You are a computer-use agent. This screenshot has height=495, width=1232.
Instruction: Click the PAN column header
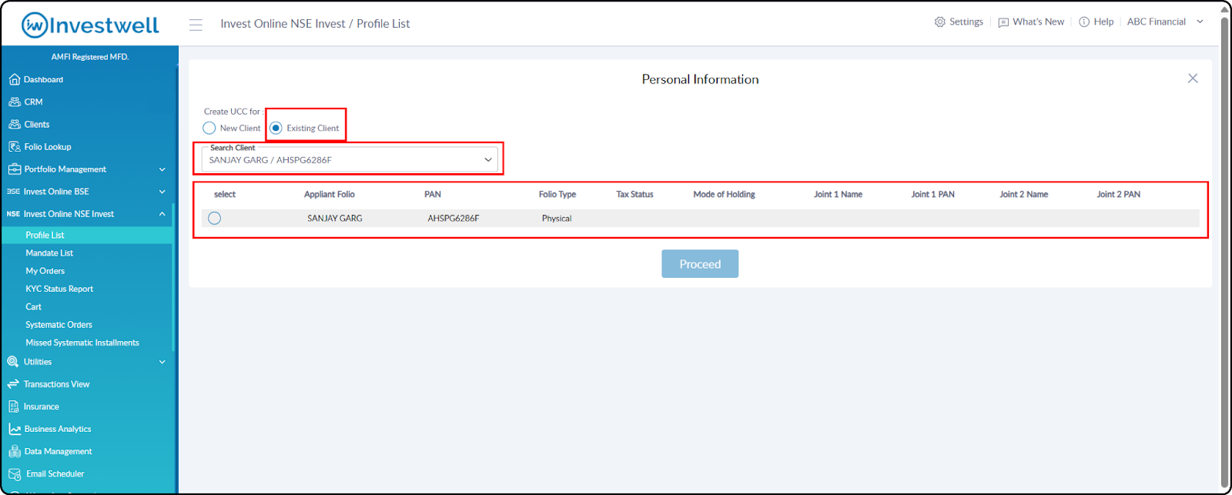(433, 194)
